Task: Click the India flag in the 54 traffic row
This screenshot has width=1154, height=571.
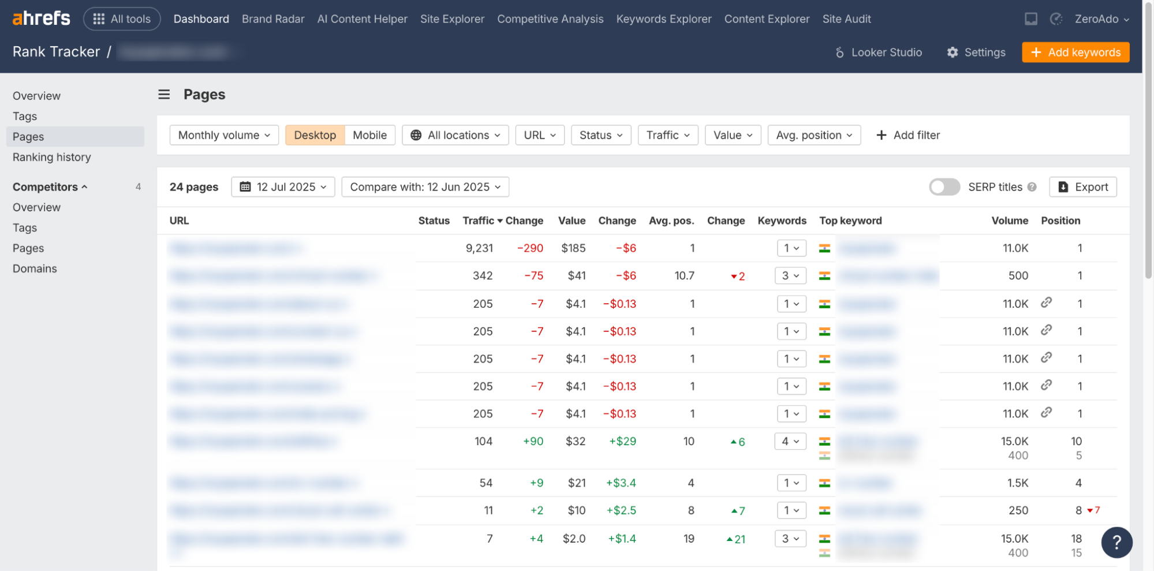Action: (824, 483)
